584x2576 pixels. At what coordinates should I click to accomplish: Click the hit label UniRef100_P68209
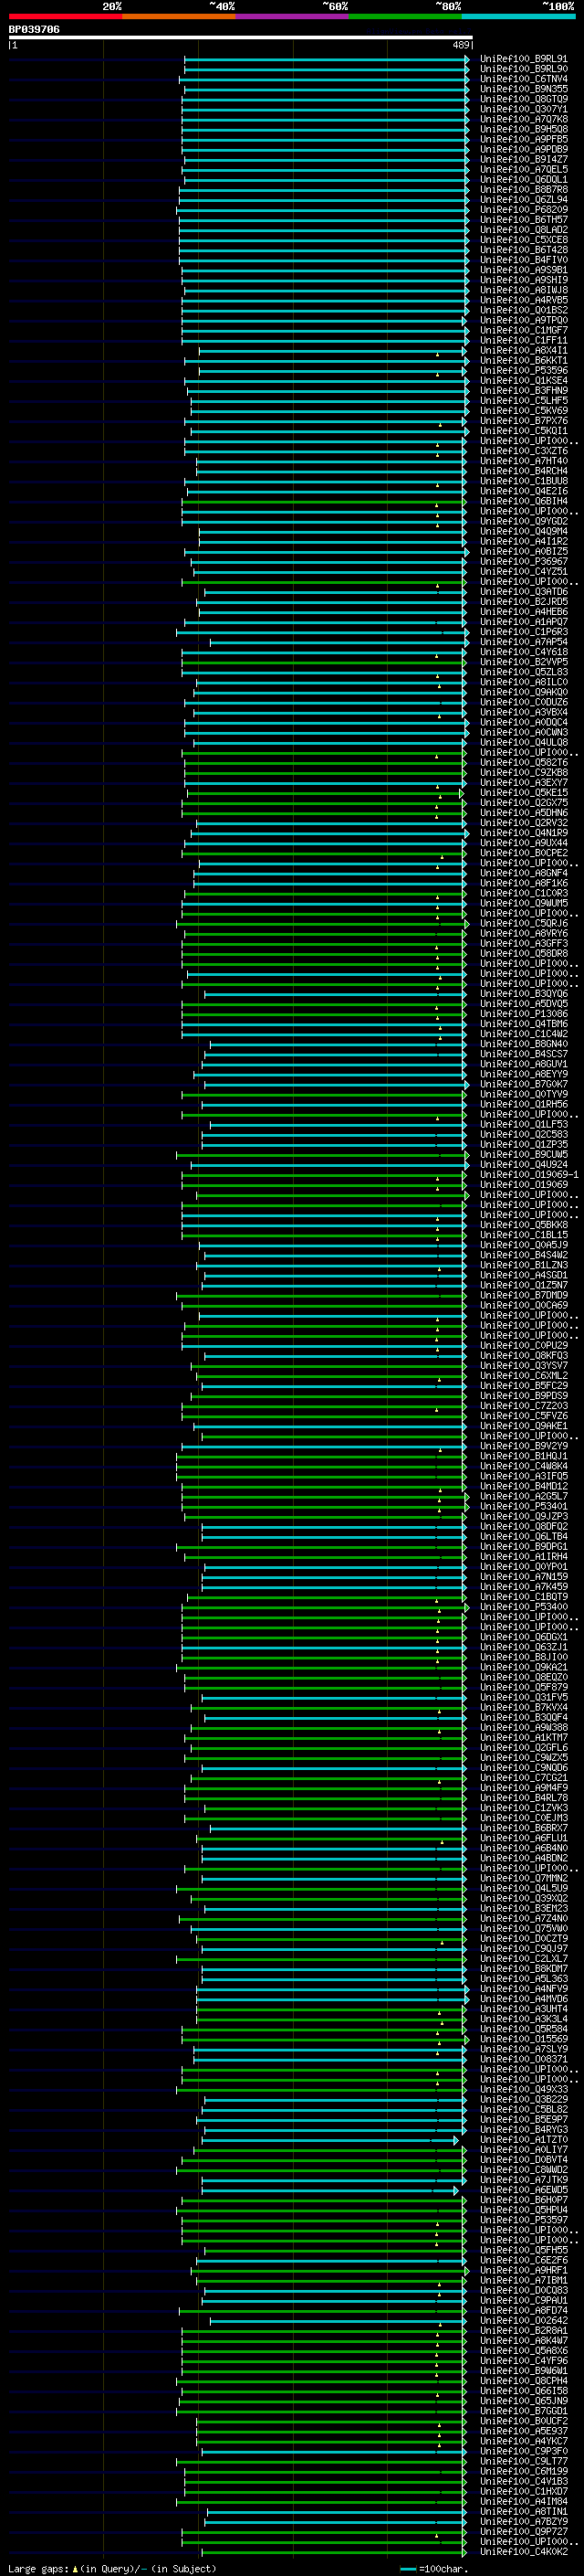pos(523,210)
